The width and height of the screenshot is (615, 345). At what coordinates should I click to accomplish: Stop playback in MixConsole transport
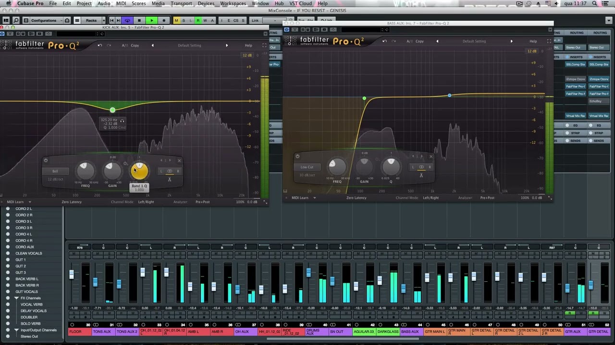click(x=139, y=21)
